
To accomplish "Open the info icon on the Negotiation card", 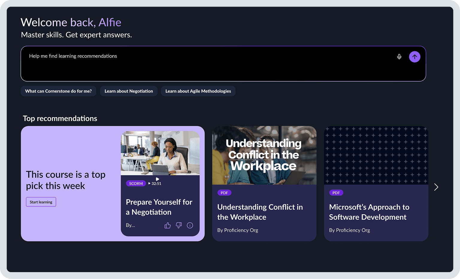I will pos(190,225).
